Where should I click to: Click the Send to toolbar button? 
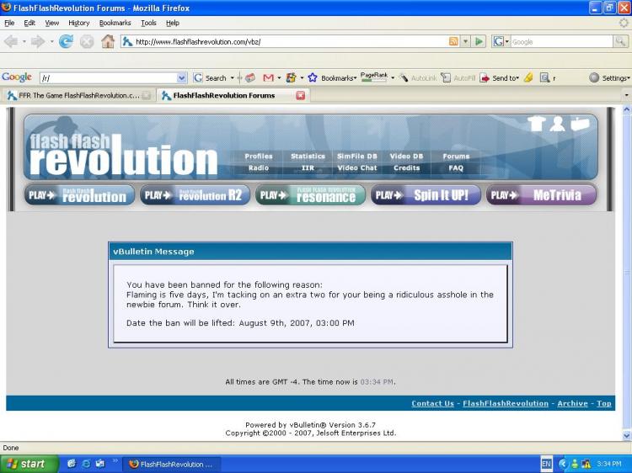[x=499, y=77]
